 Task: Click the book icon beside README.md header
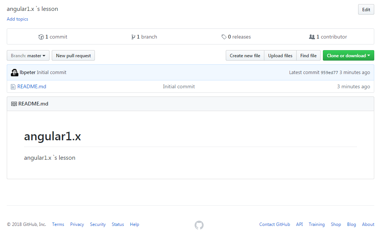14,104
